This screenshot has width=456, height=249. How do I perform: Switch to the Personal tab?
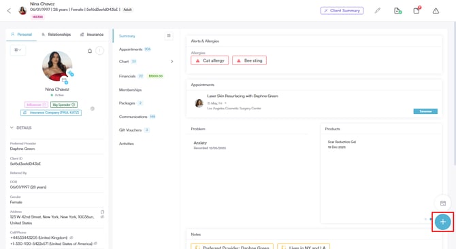tap(22, 35)
